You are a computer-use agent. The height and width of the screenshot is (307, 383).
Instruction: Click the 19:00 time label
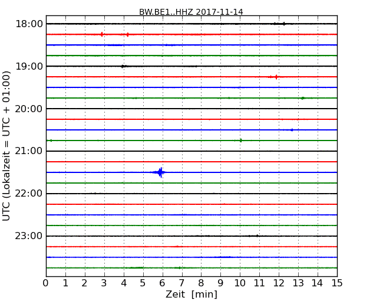pos(29,66)
